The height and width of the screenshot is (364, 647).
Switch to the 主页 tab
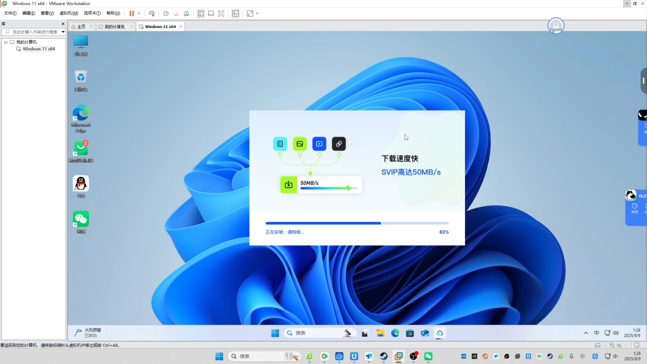(81, 27)
